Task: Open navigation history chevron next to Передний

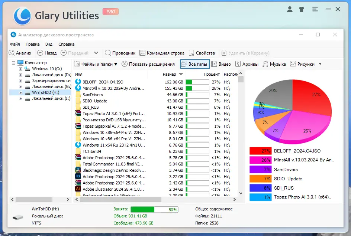Action: [96, 53]
